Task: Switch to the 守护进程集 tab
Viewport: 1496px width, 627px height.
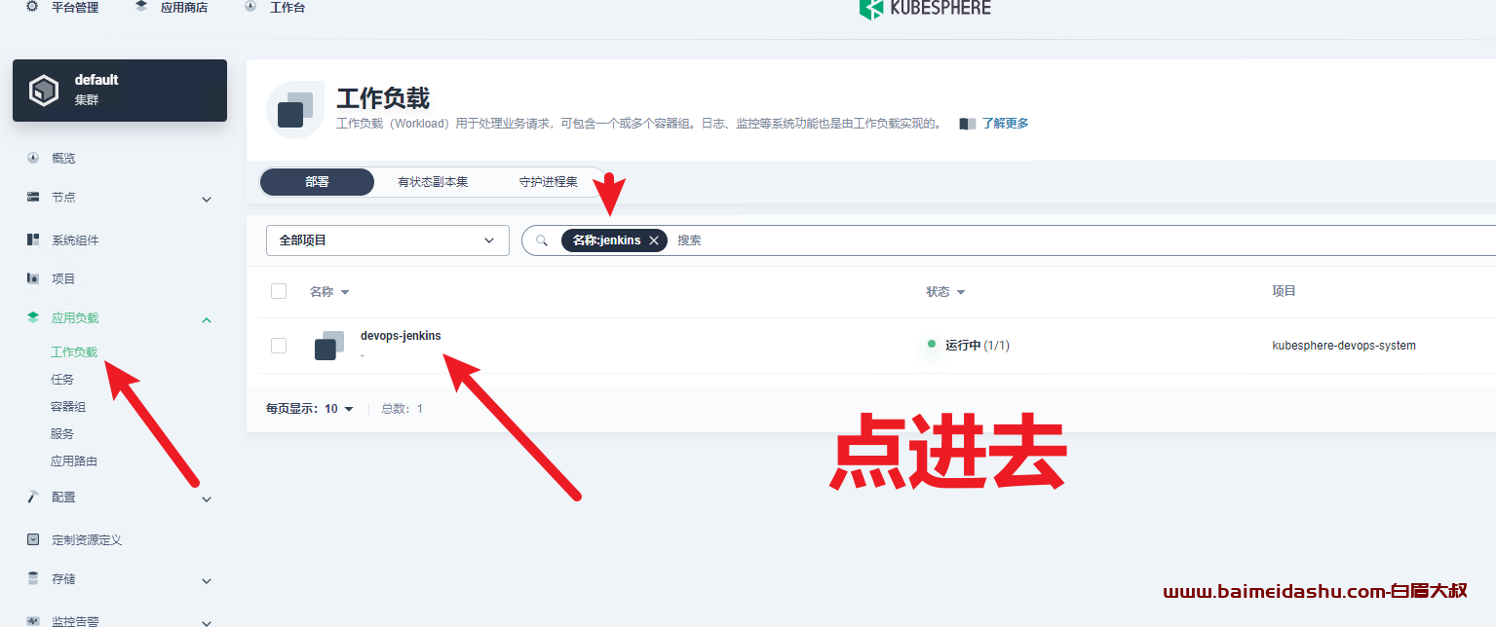Action: coord(548,182)
